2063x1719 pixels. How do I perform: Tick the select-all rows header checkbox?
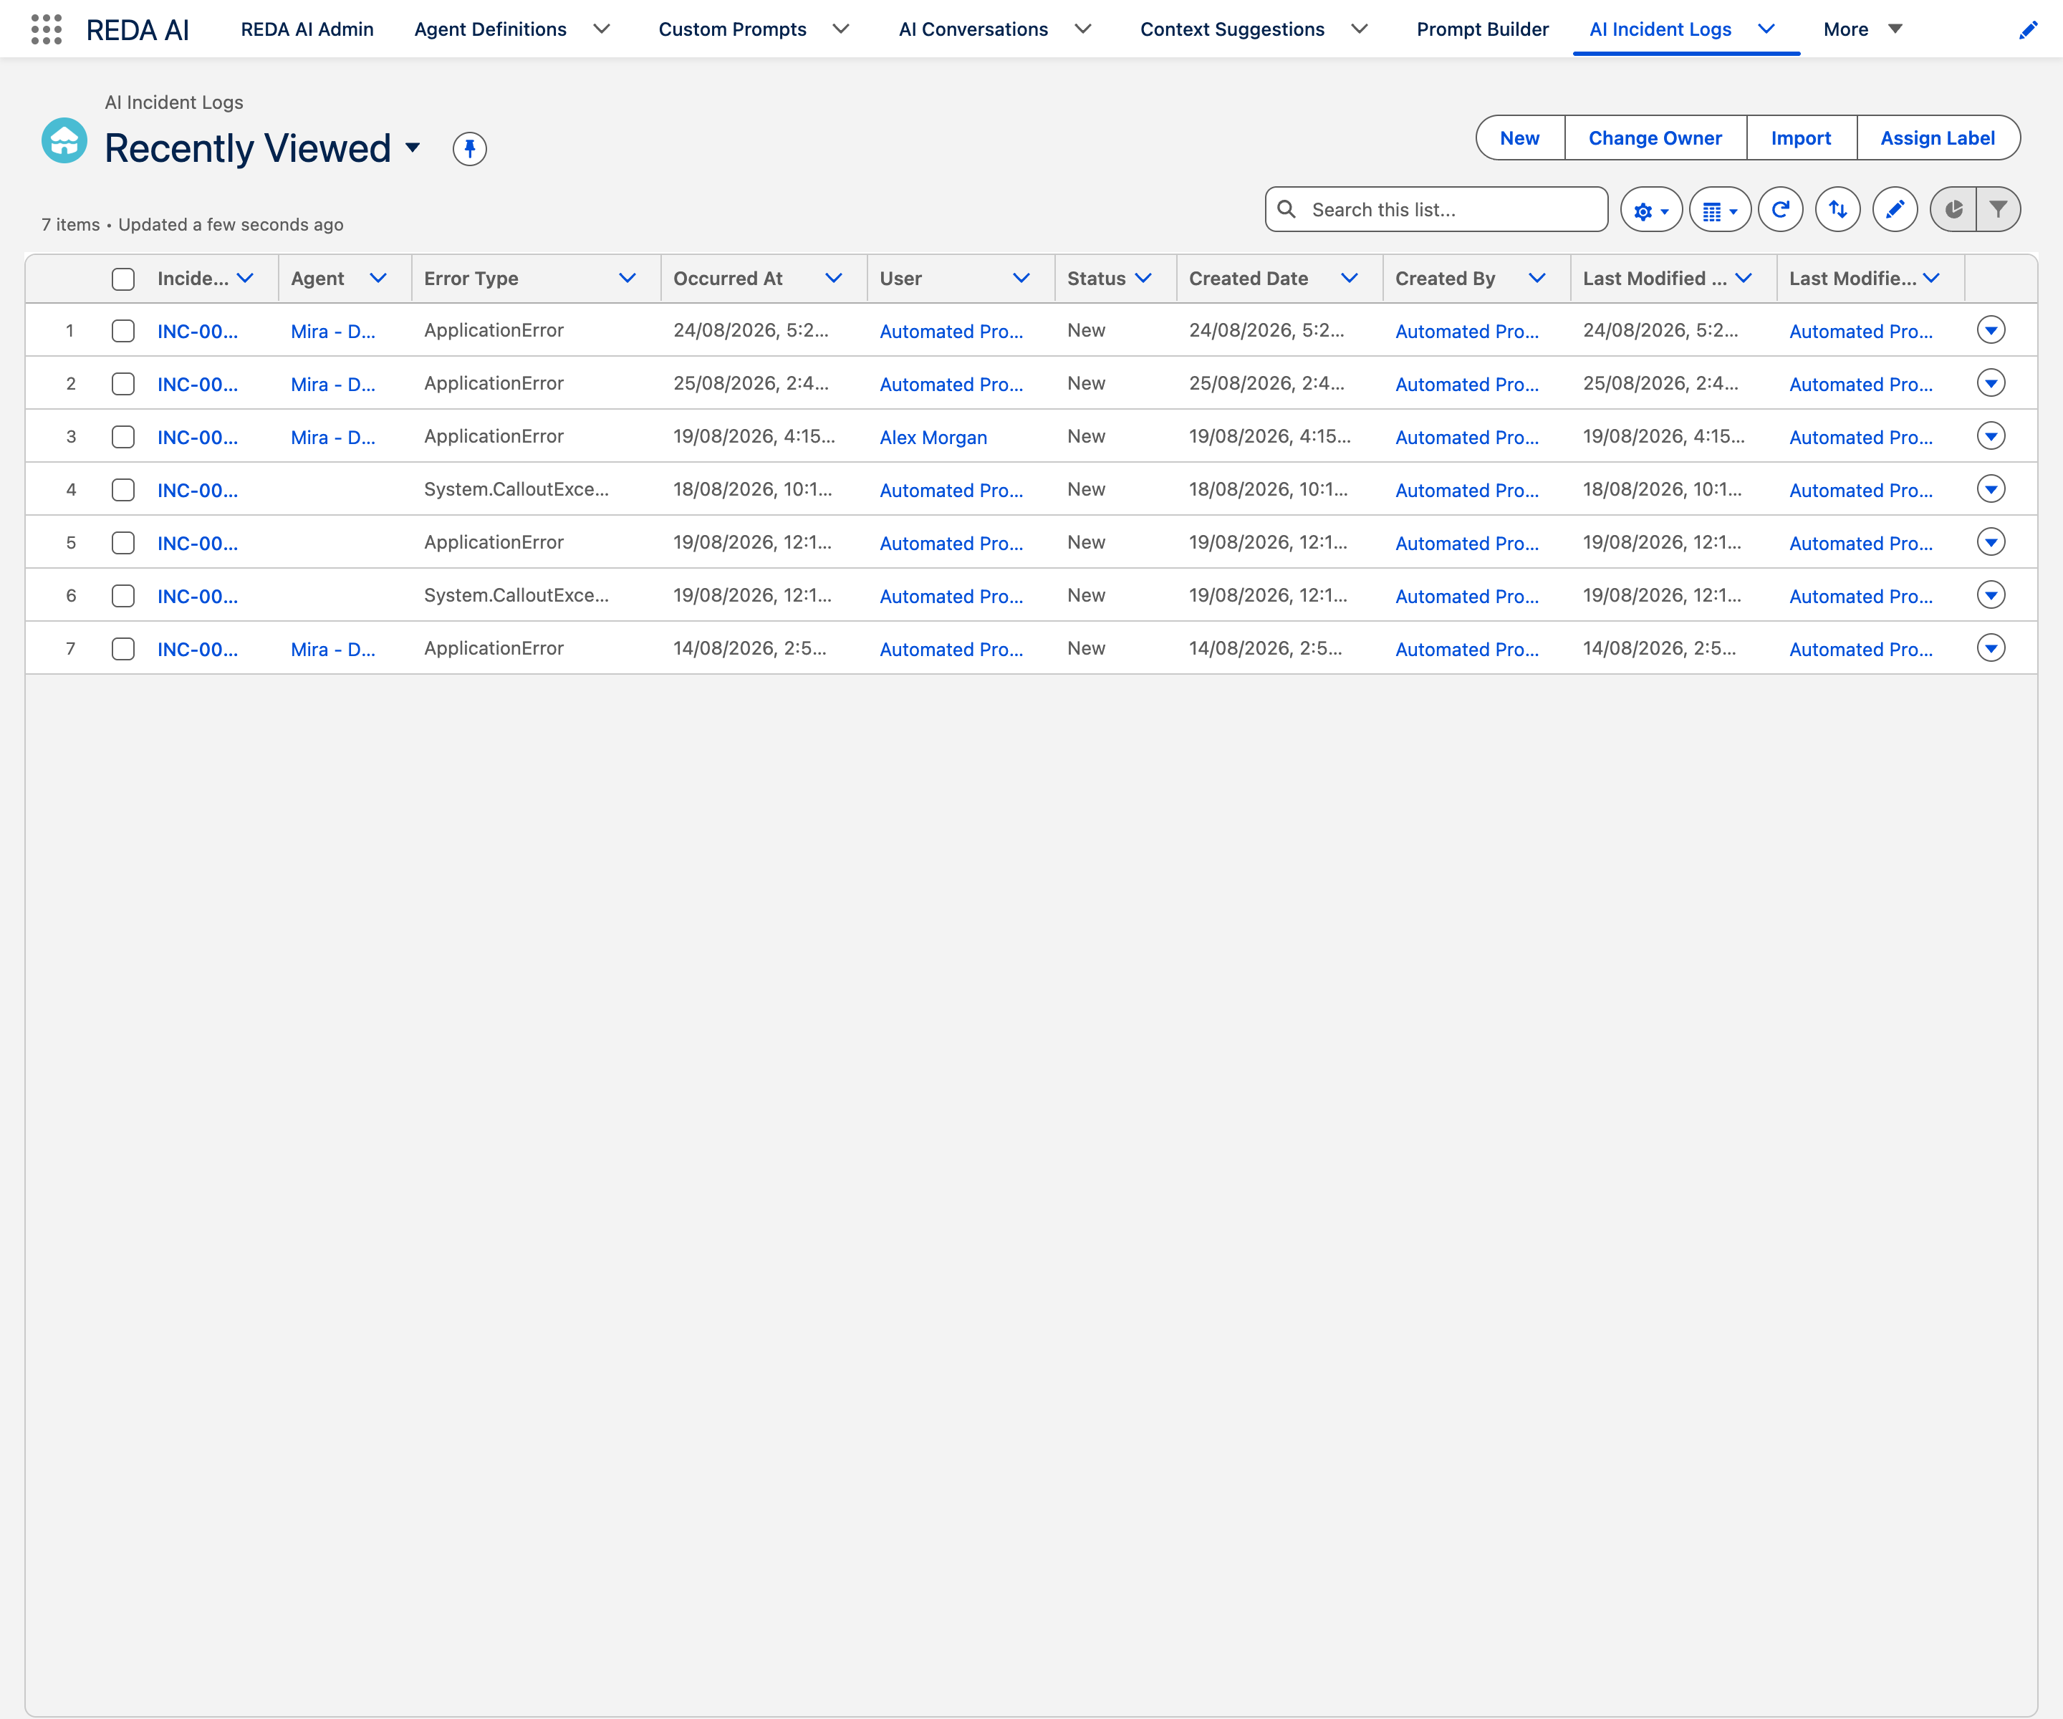click(122, 279)
